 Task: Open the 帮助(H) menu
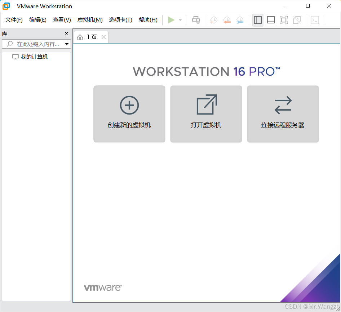pos(148,20)
